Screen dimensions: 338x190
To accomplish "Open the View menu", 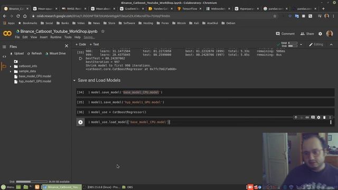I will click(34, 37).
